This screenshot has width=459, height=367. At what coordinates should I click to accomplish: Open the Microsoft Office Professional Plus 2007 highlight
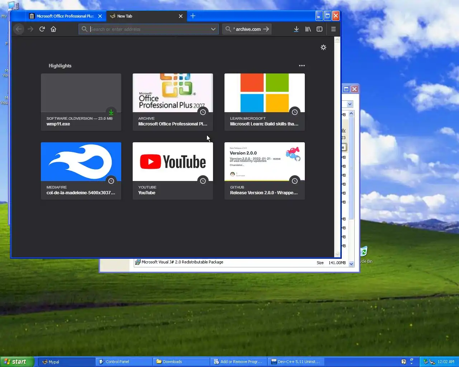point(173,102)
